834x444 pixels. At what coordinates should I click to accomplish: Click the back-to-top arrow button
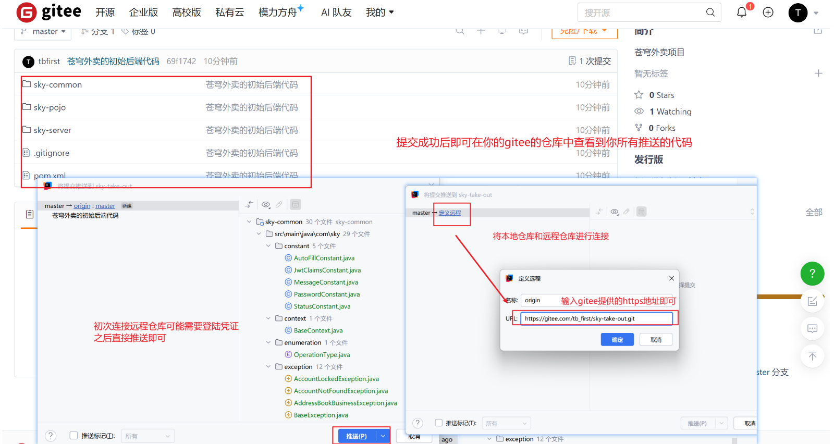(x=812, y=356)
